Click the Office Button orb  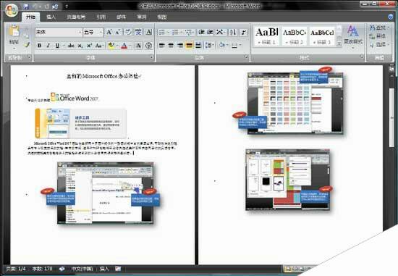[x=12, y=11]
